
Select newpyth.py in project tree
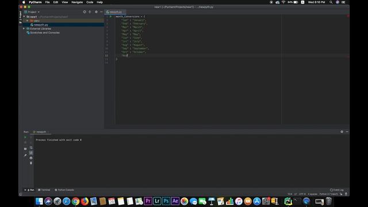pos(41,25)
